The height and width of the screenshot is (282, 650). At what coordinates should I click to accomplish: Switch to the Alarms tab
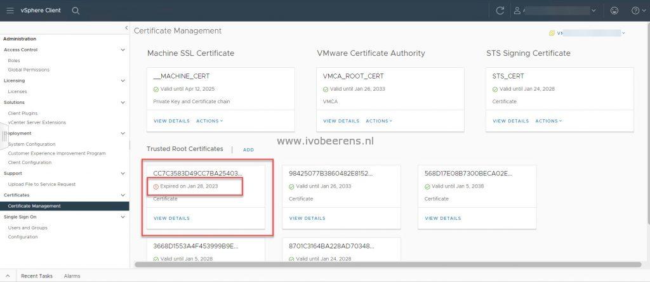72,276
